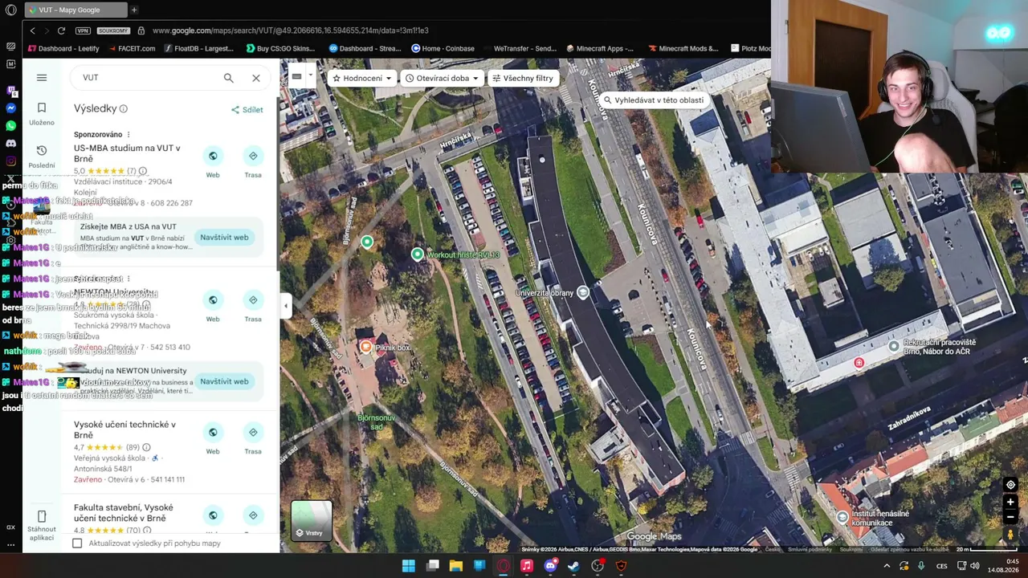Open Web for NEWTON University listing
The height and width of the screenshot is (578, 1028).
[213, 307]
